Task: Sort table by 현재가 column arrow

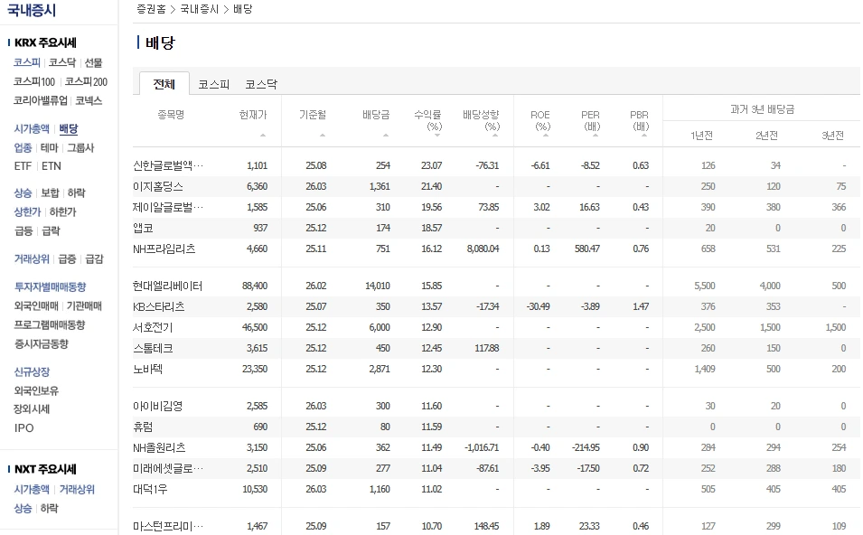Action: click(263, 135)
